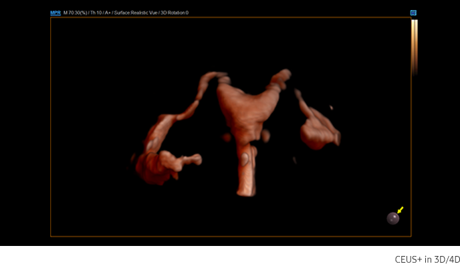
Task: Click the light source sphere icon
Action: (x=393, y=219)
